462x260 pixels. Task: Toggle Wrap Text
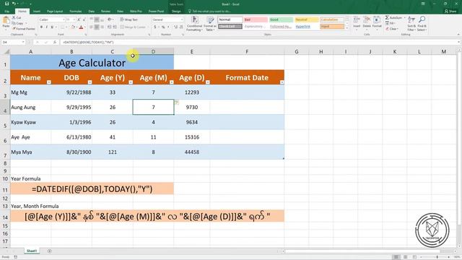pyautogui.click(x=129, y=19)
